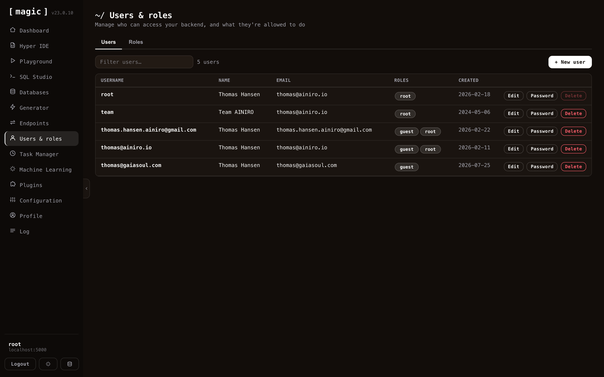Click localhost:5000 at the sidebar bottom

point(27,350)
